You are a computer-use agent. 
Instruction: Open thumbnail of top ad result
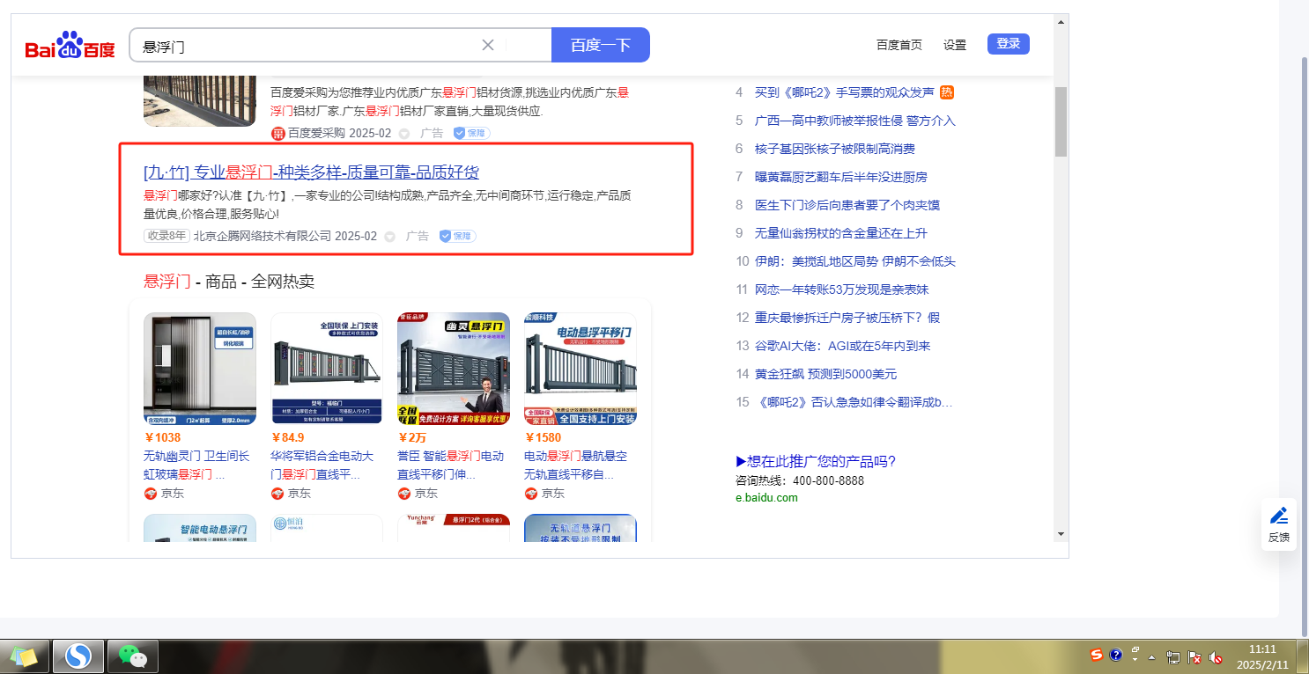(x=200, y=100)
